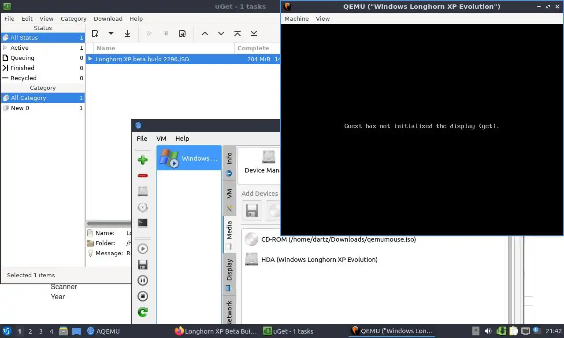Move download up in uGet queue
This screenshot has width=564, height=338.
[x=205, y=33]
